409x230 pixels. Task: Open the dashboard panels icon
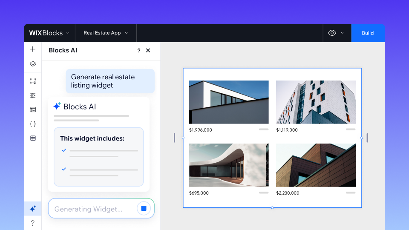point(33,109)
